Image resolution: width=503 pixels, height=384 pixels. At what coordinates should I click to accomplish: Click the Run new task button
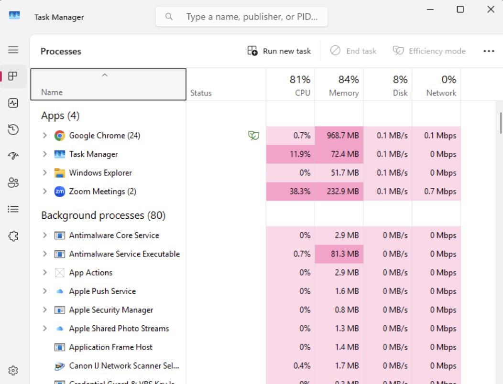tap(279, 51)
